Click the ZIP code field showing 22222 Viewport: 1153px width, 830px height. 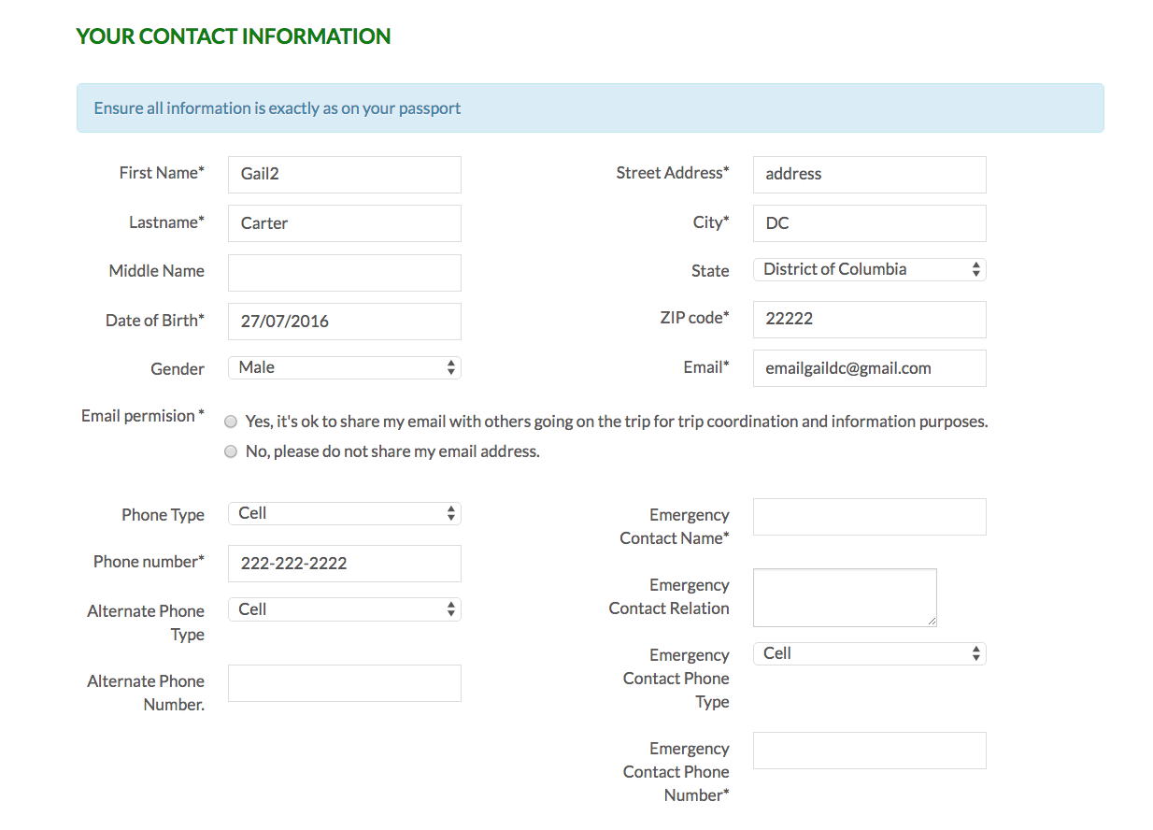869,319
